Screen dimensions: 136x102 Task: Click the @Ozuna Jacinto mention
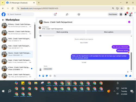pos(123,51)
